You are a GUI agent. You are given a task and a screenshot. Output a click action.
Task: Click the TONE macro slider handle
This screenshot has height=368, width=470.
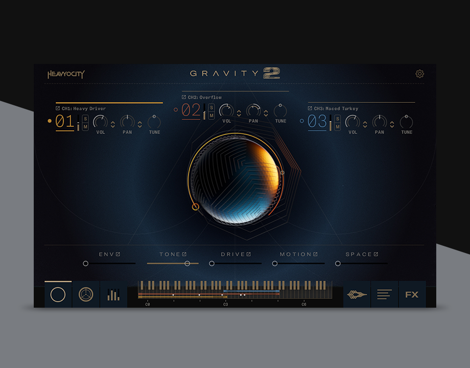(187, 263)
